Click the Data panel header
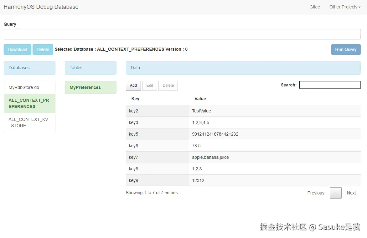The image size is (367, 238). pyautogui.click(x=243, y=68)
